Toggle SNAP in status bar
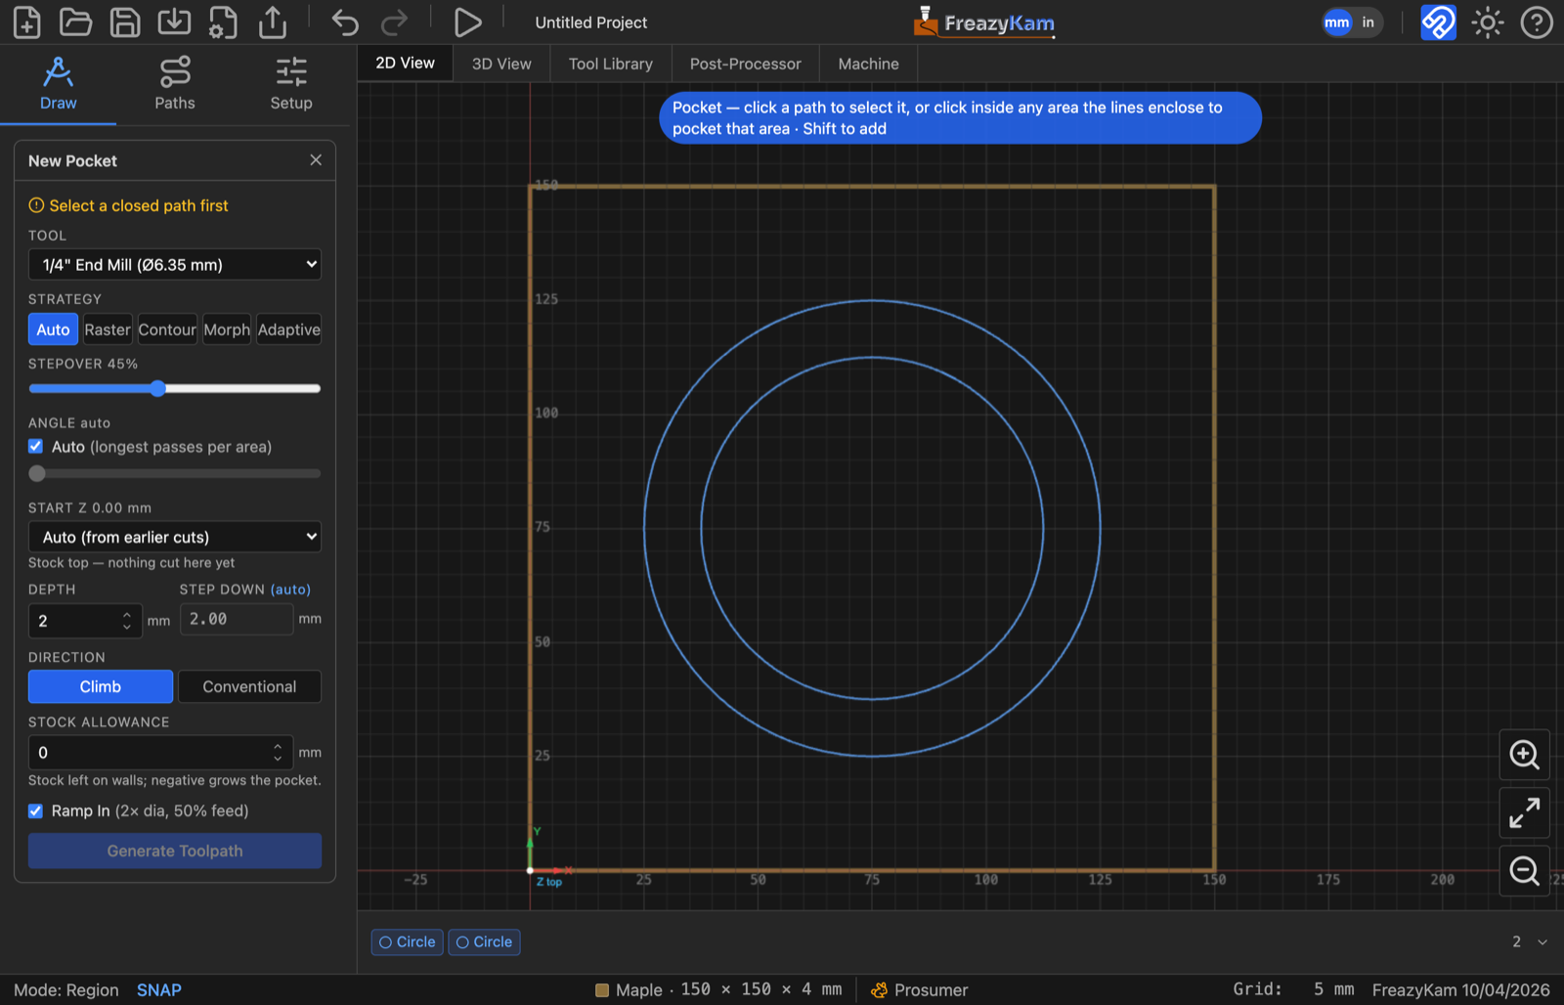Image resolution: width=1564 pixels, height=1005 pixels. point(159,989)
